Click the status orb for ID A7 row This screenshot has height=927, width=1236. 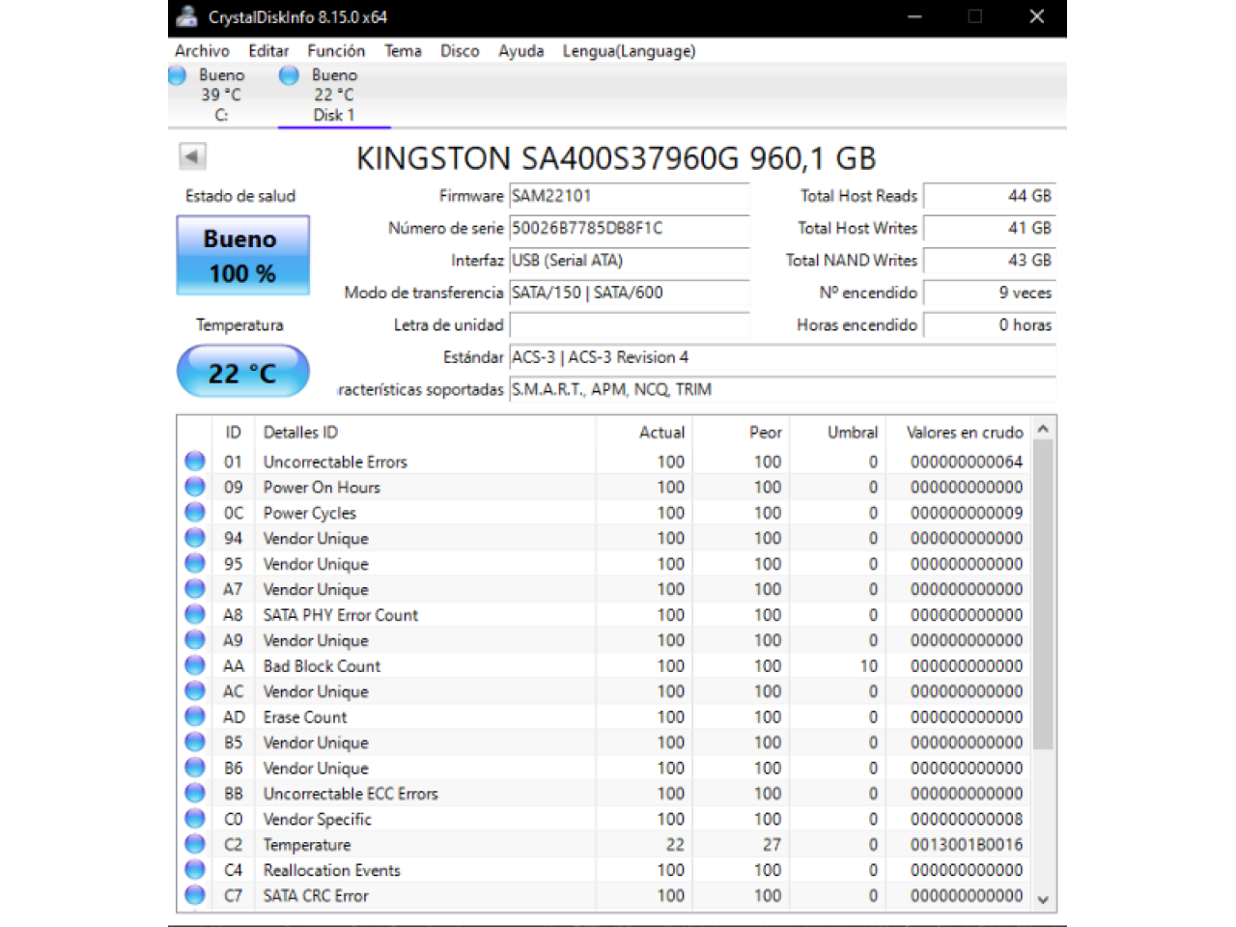(x=195, y=589)
